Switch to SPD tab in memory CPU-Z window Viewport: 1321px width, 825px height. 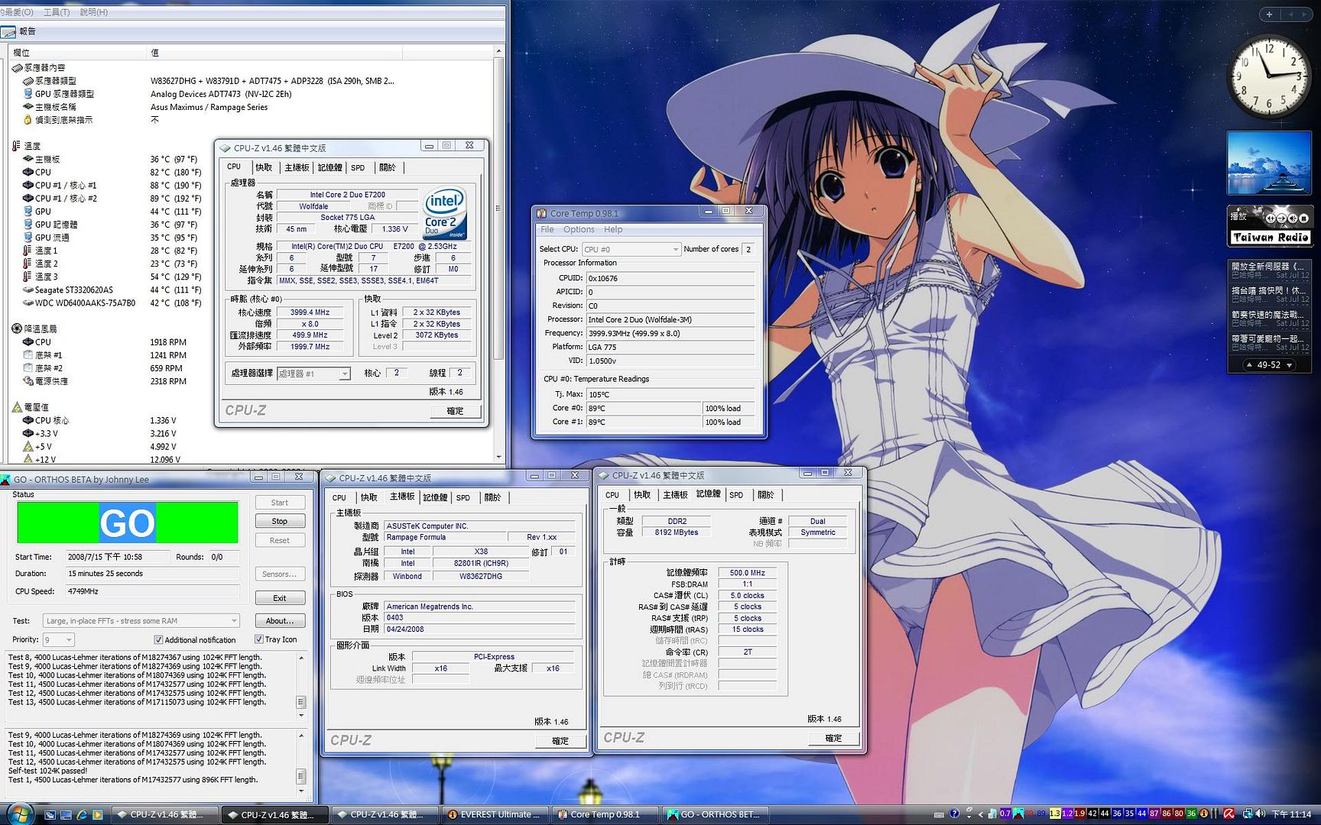point(736,495)
